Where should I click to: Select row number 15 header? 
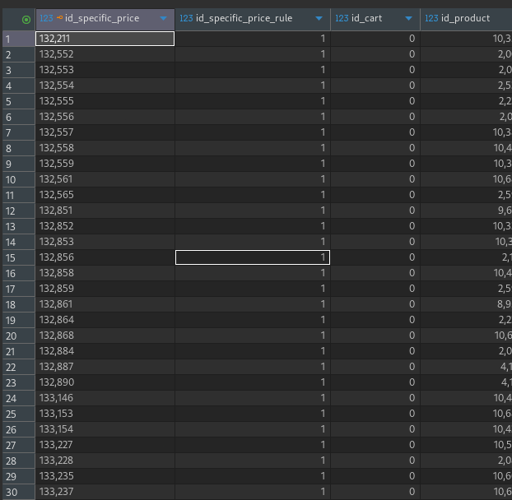(19, 257)
